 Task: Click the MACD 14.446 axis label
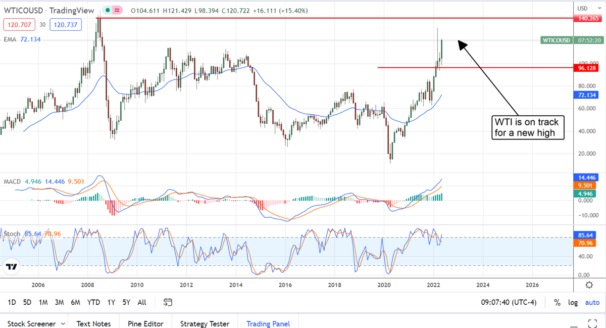(x=587, y=177)
